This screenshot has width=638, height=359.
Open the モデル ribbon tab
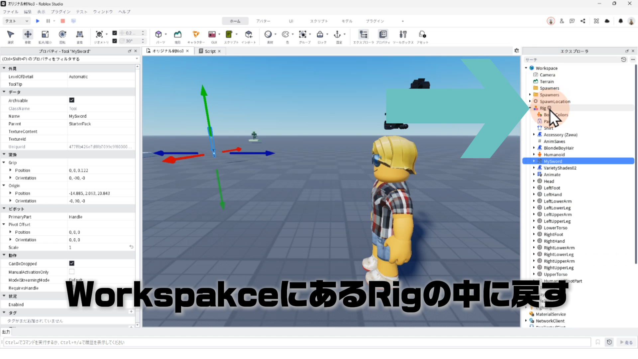point(347,21)
